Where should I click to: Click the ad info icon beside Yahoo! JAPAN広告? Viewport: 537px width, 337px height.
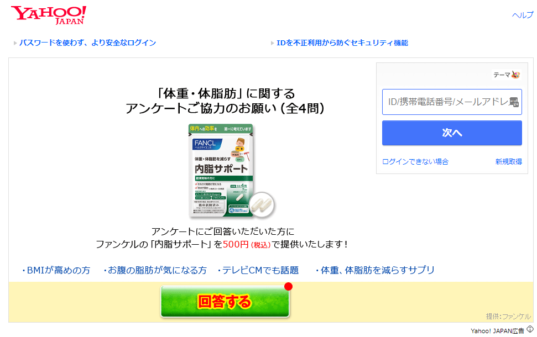point(530,329)
